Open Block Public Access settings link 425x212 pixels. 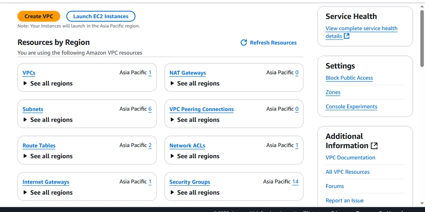[349, 78]
